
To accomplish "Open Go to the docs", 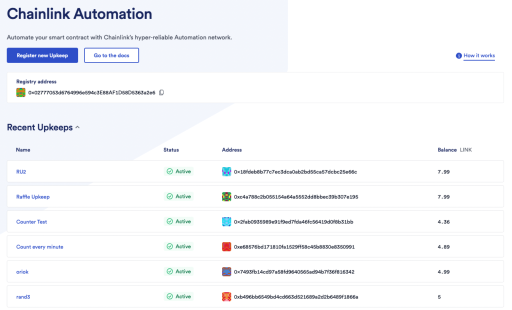I will [111, 55].
